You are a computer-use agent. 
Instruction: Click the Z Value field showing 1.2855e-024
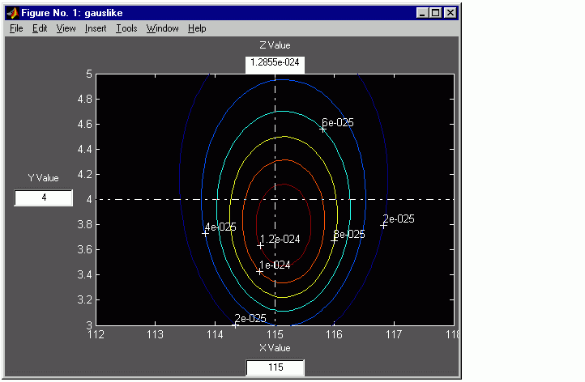point(275,63)
